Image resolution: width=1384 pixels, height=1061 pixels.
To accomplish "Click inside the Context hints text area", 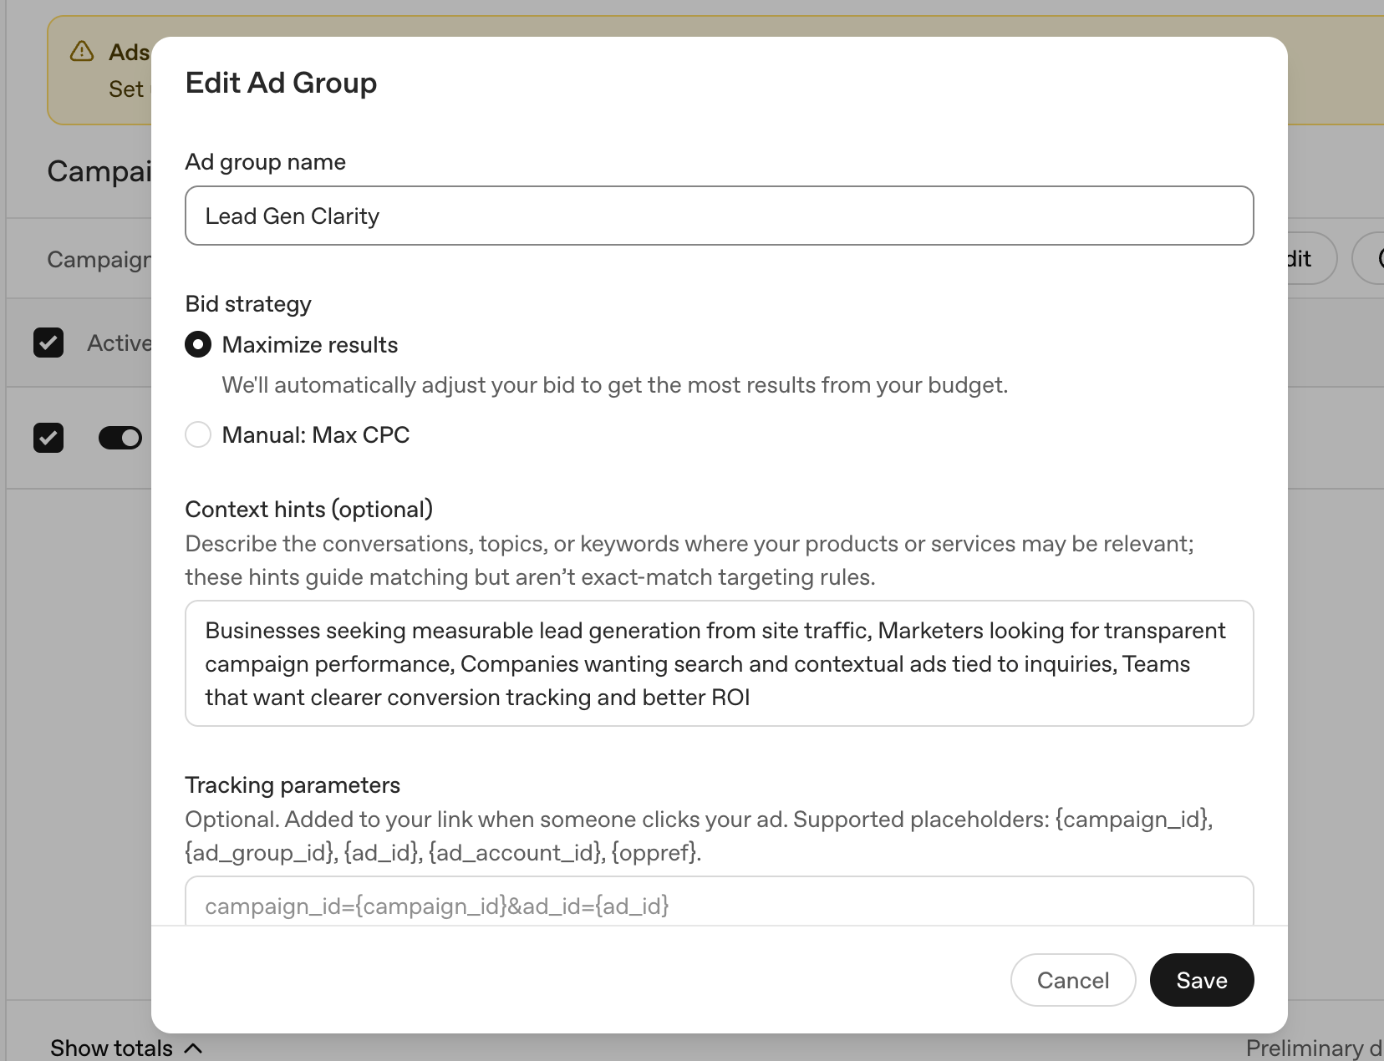I will (719, 663).
